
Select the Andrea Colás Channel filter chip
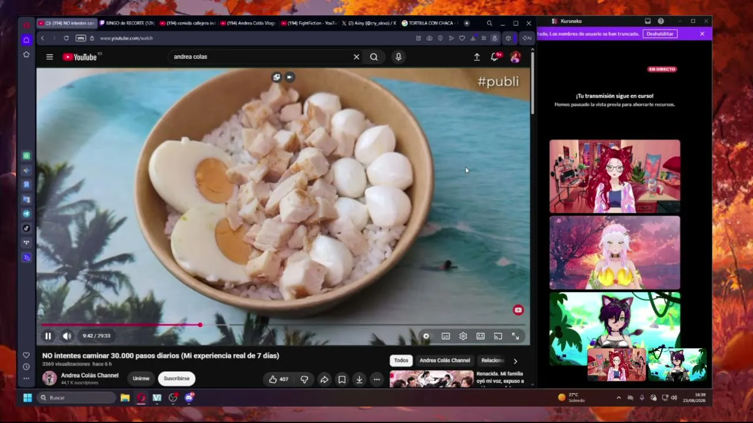(445, 361)
